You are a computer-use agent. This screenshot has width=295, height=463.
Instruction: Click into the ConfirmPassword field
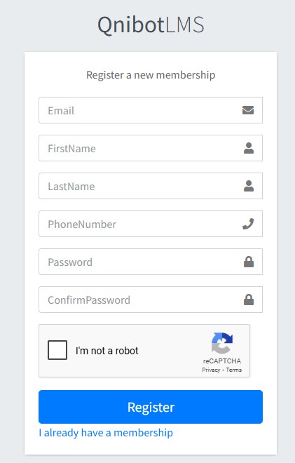151,300
